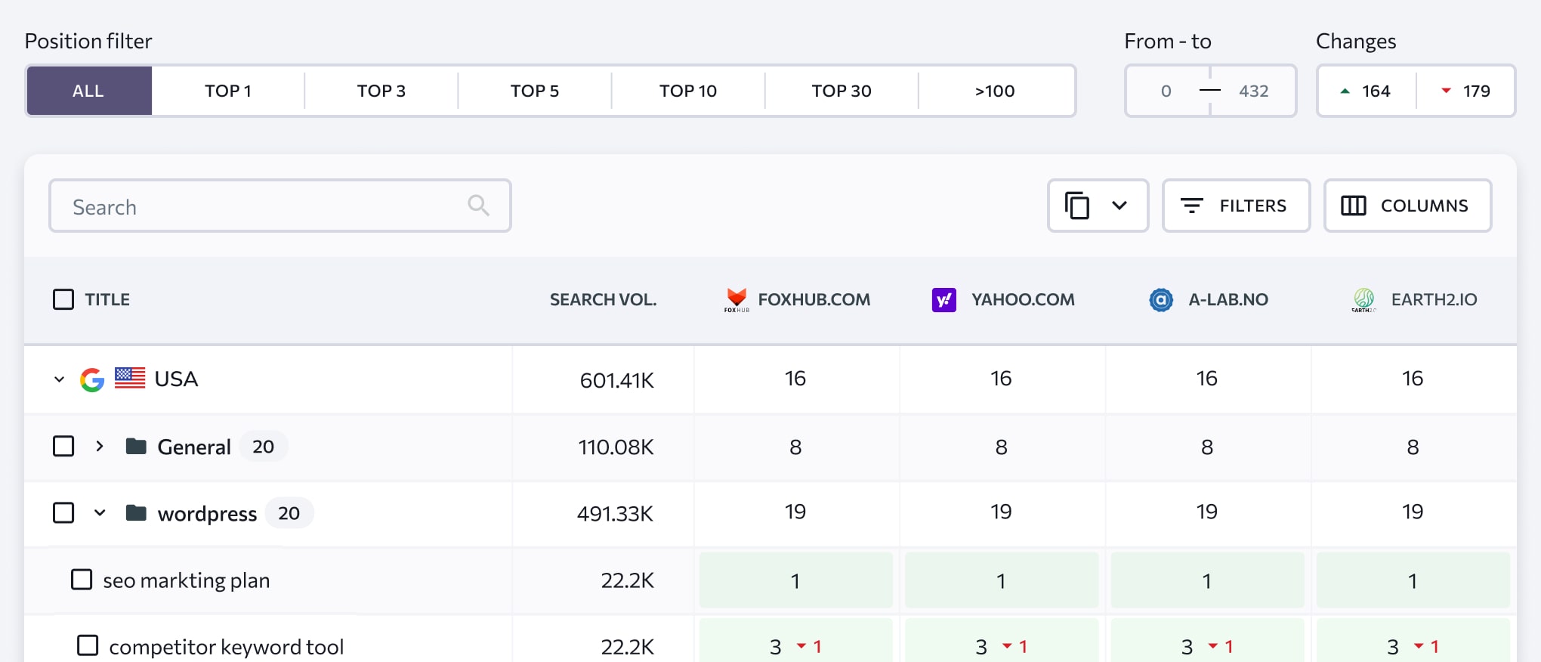Image resolution: width=1541 pixels, height=662 pixels.
Task: Click the Earth2.io globe logo icon
Action: pyautogui.click(x=1363, y=300)
